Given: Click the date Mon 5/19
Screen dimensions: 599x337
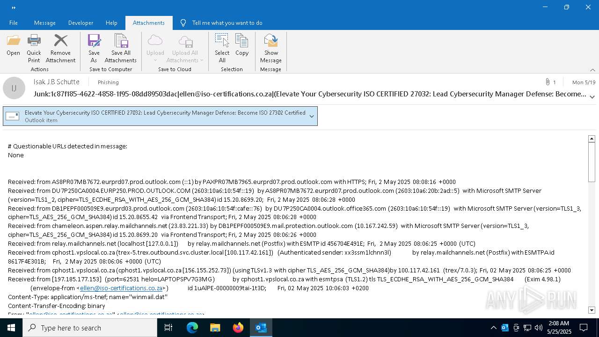Looking at the screenshot, I should click(x=584, y=82).
